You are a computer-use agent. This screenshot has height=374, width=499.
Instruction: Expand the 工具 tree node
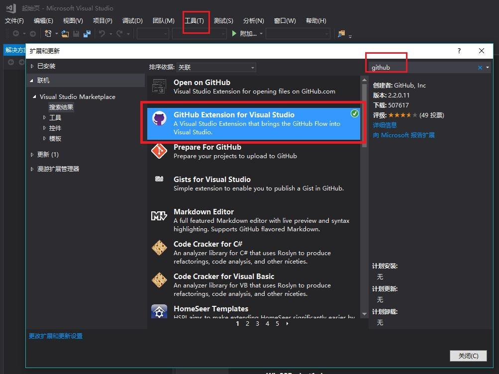[x=44, y=117]
